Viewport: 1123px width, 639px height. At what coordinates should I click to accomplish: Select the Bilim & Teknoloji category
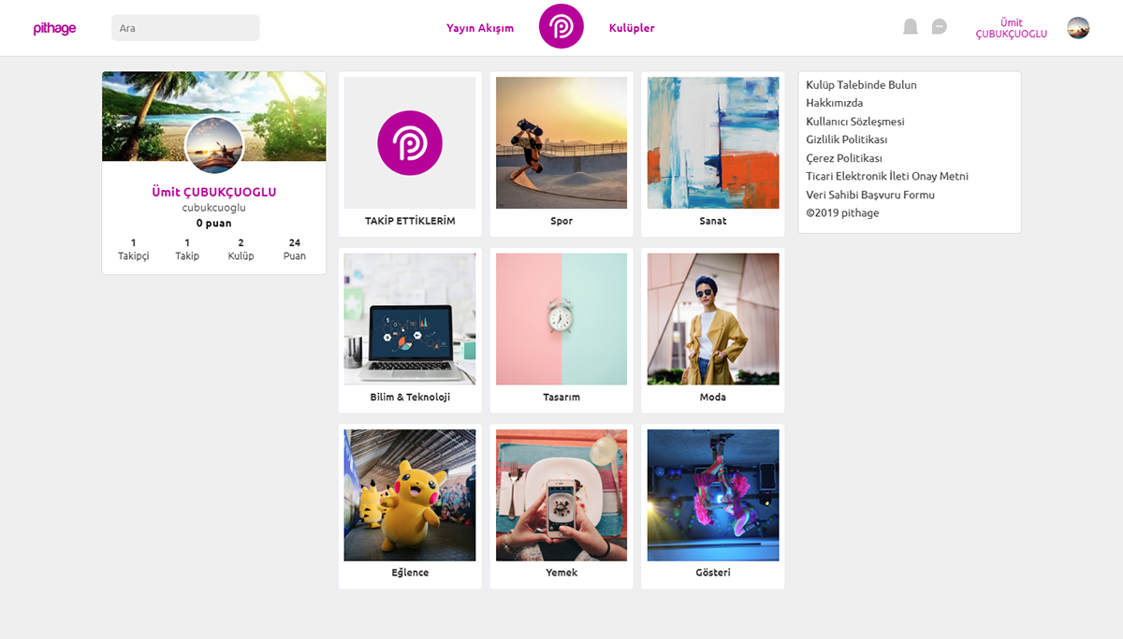410,330
